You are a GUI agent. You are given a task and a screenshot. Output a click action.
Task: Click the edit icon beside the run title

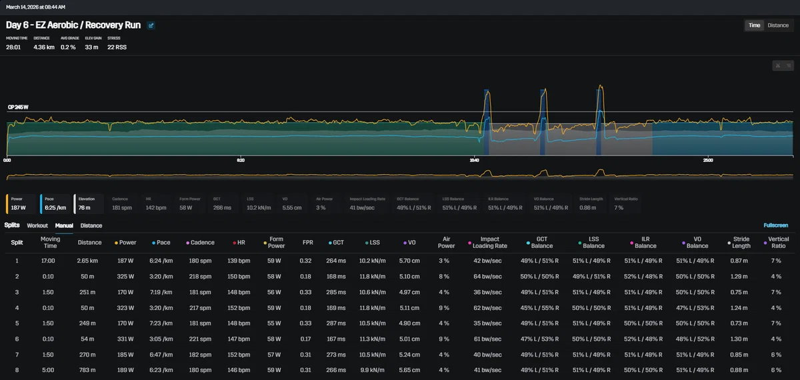(x=151, y=25)
